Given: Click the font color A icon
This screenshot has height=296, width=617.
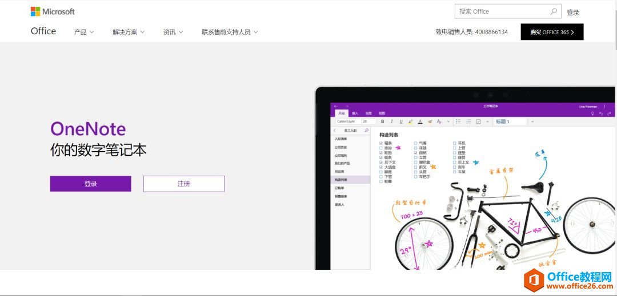Looking at the screenshot, I should (420, 121).
